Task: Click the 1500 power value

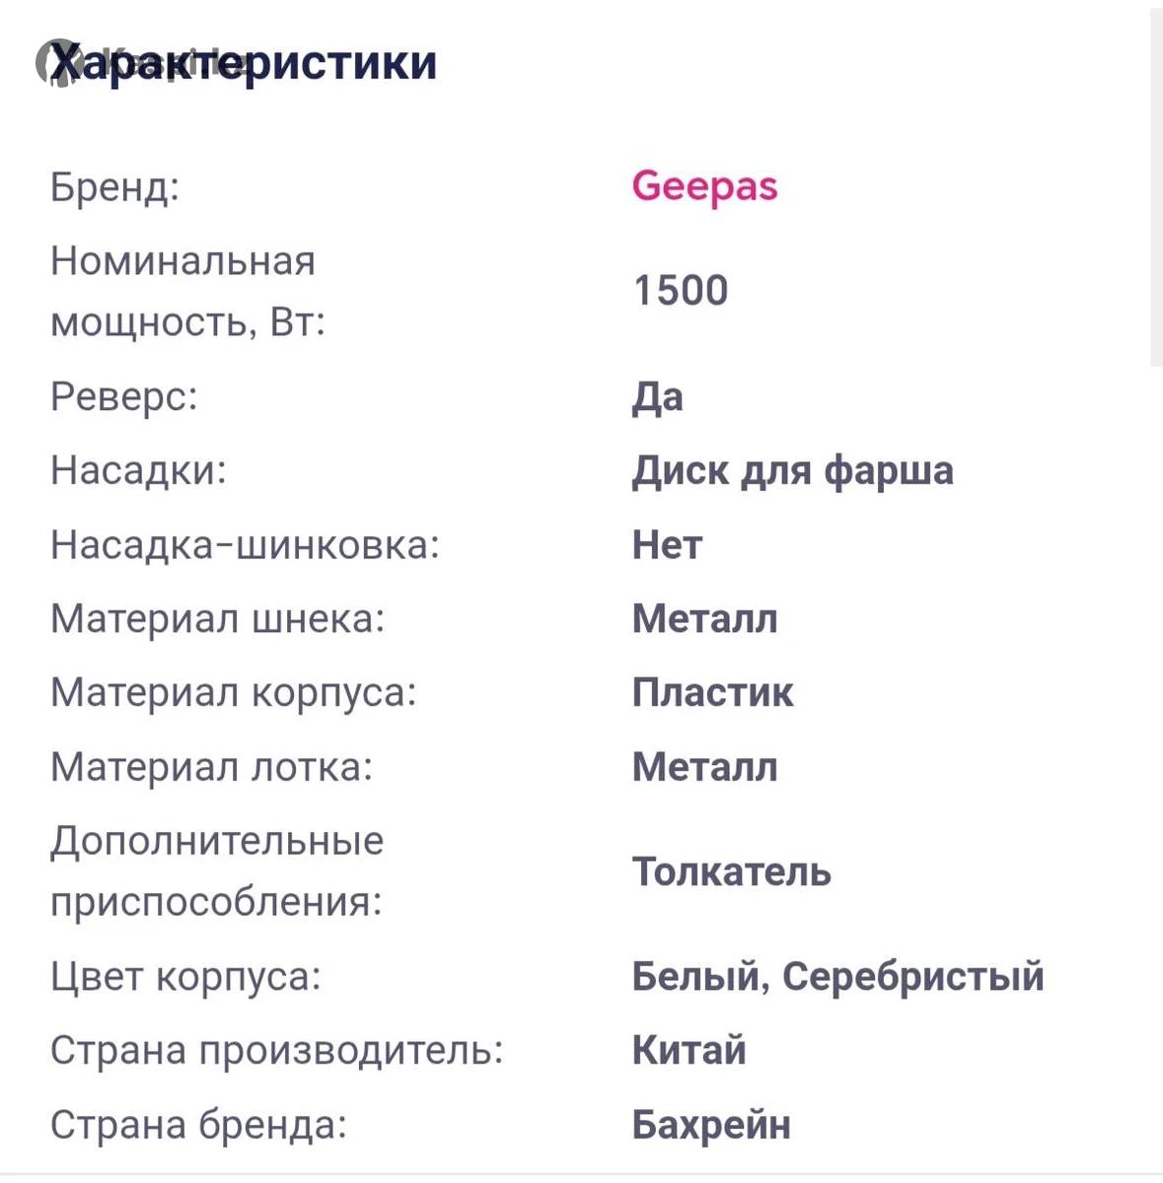Action: 681,291
